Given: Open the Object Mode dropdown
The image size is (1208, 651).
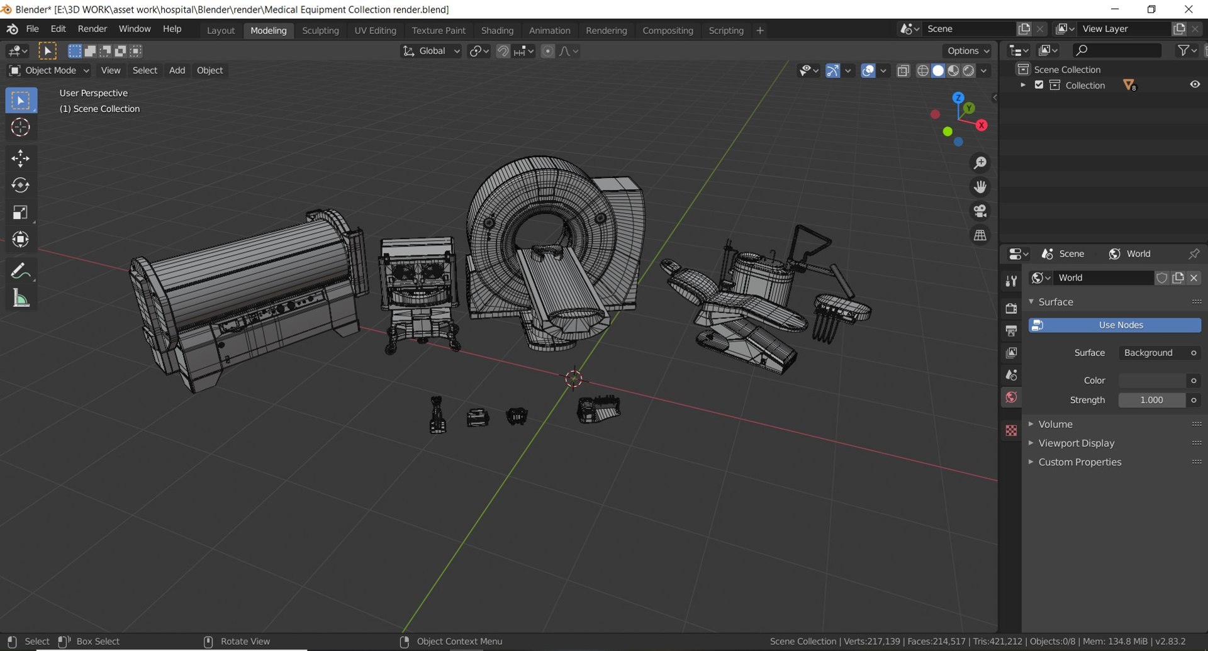Looking at the screenshot, I should [50, 70].
